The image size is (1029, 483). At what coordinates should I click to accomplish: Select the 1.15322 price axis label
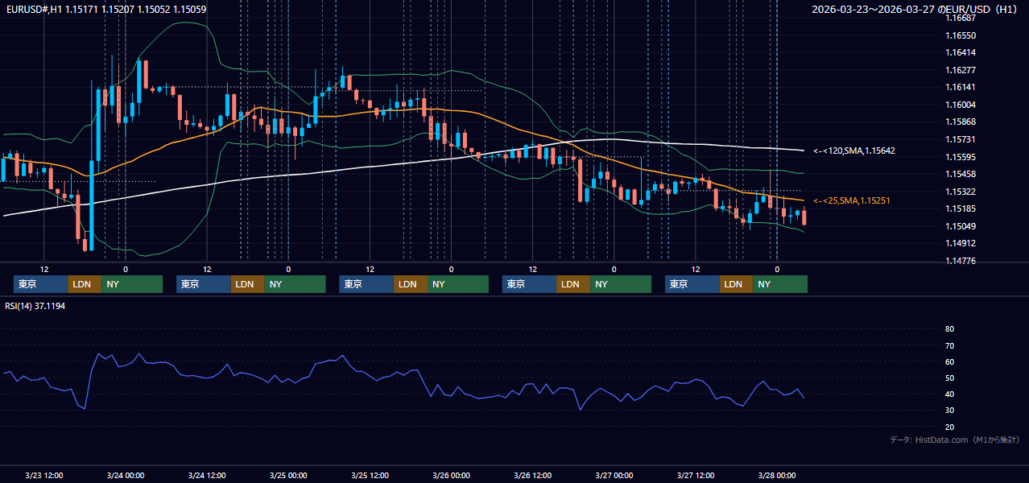coord(961,192)
